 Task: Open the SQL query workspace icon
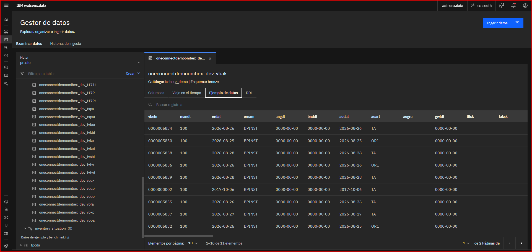pyautogui.click(x=6, y=47)
